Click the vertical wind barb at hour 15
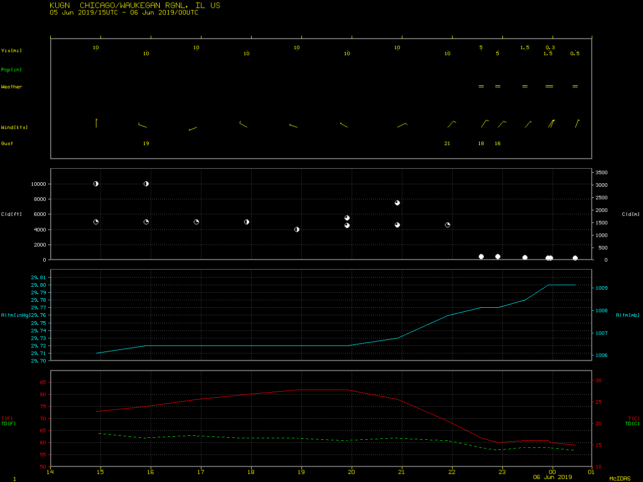643x482 pixels. (96, 123)
